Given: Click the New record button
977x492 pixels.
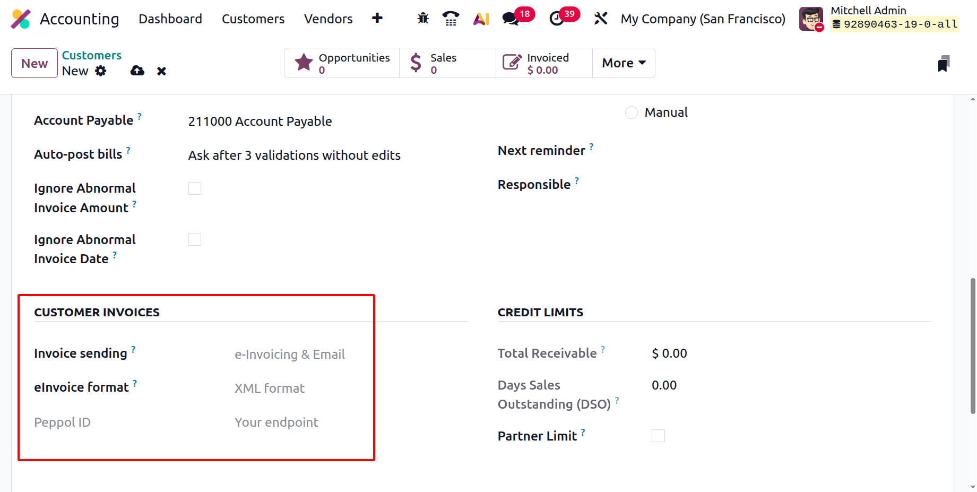Looking at the screenshot, I should (34, 63).
